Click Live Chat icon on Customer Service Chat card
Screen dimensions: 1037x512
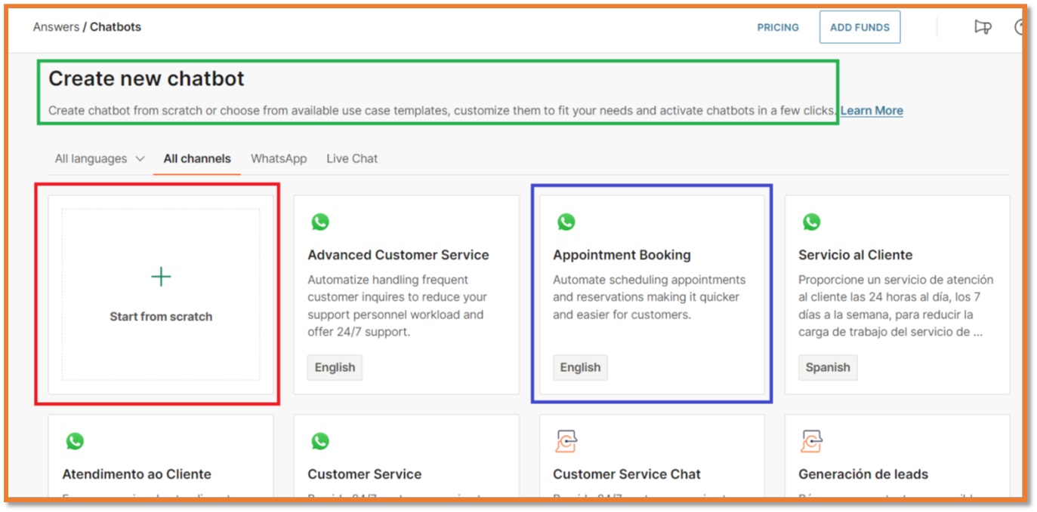pyautogui.click(x=566, y=441)
